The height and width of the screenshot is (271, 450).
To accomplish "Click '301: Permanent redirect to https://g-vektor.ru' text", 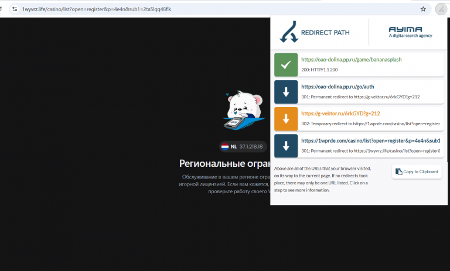I will 360,97.
